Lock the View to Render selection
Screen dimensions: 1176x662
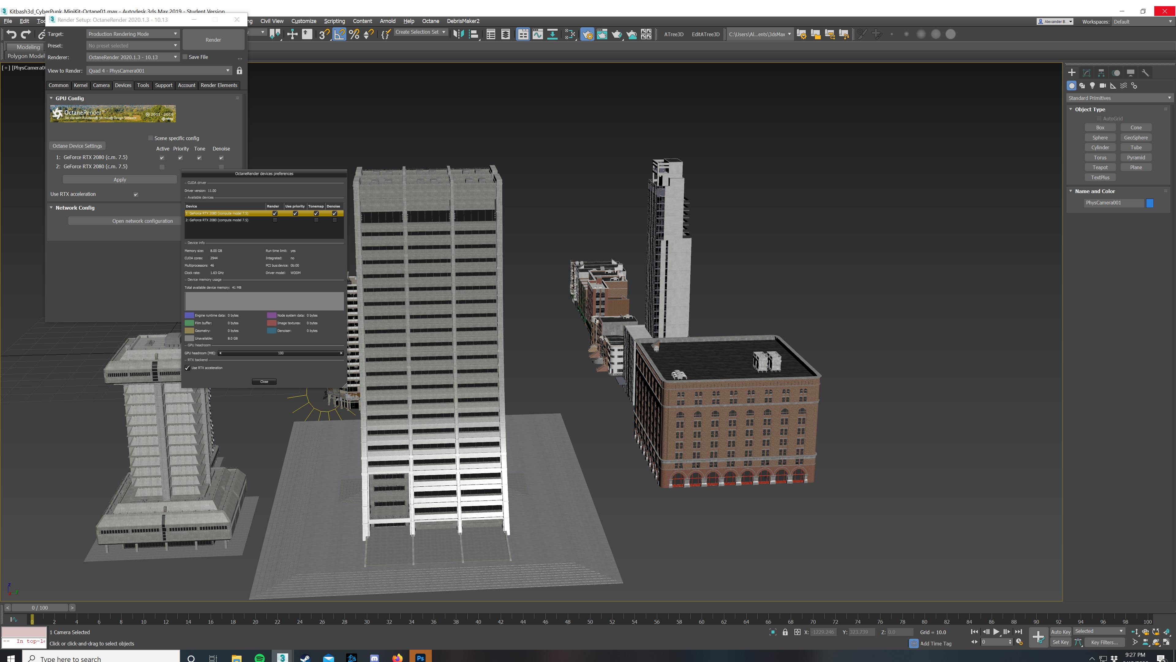coord(239,71)
